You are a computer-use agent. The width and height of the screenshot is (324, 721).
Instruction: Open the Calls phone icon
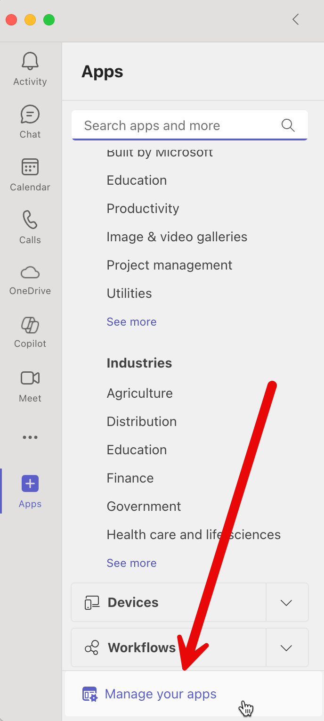coord(30,220)
